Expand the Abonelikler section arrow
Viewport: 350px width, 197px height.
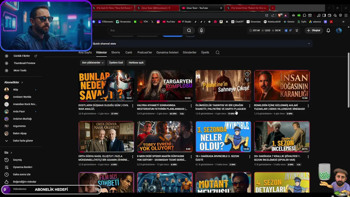coord(22,82)
